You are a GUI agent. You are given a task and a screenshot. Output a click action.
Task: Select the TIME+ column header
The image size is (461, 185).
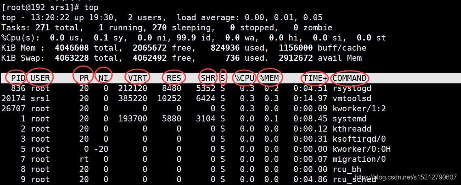pos(315,78)
